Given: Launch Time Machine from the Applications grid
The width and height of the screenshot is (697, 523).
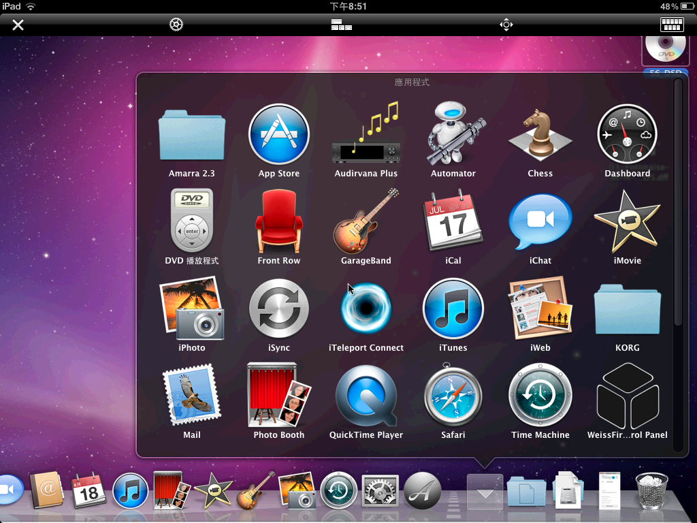Looking at the screenshot, I should point(540,395).
